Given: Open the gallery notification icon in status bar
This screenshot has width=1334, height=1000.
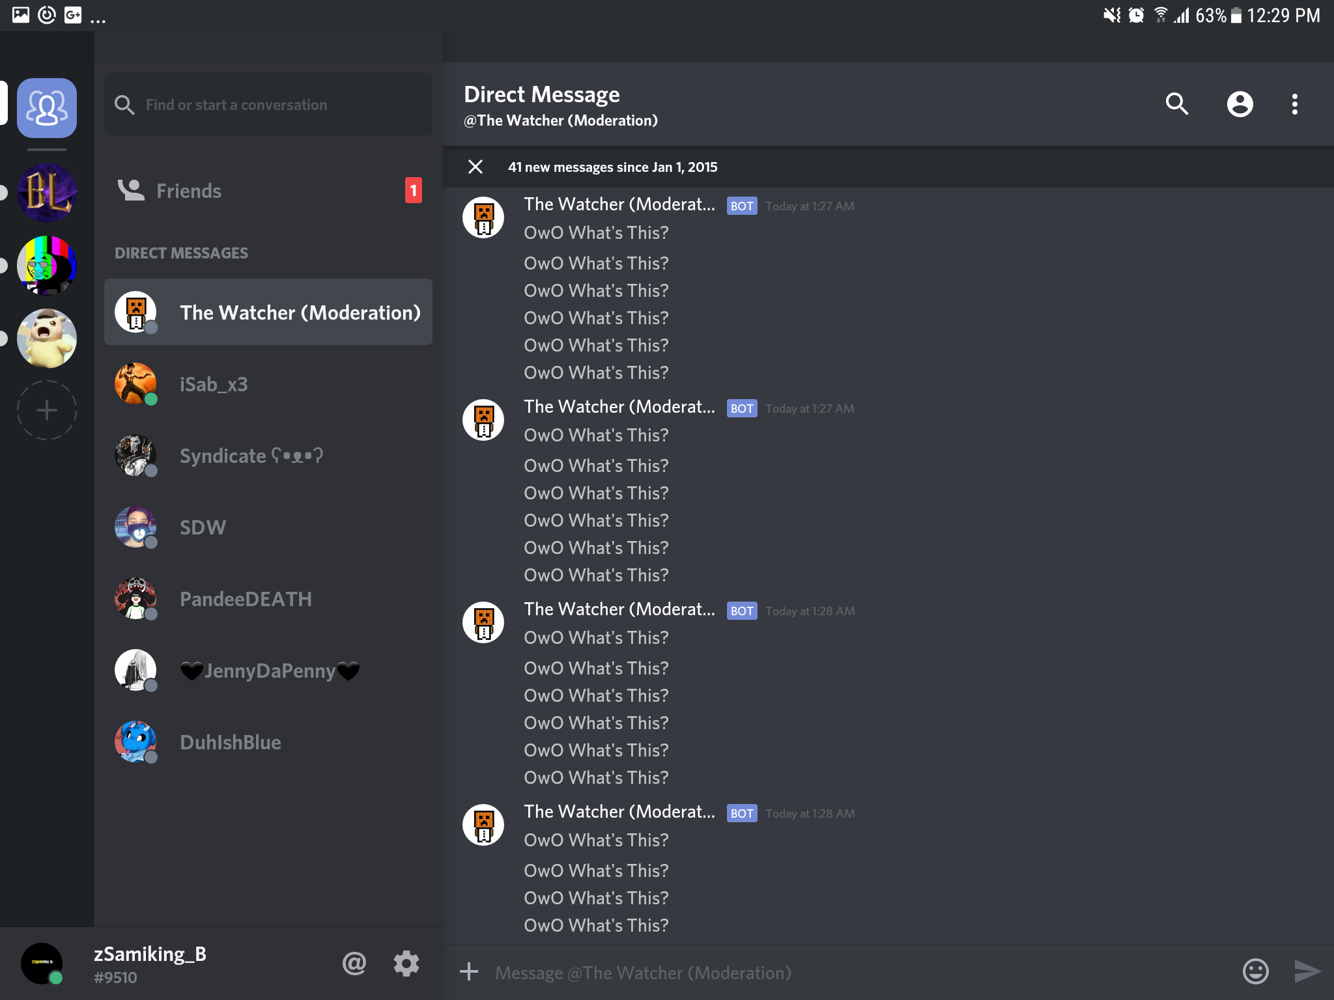Looking at the screenshot, I should [21, 15].
